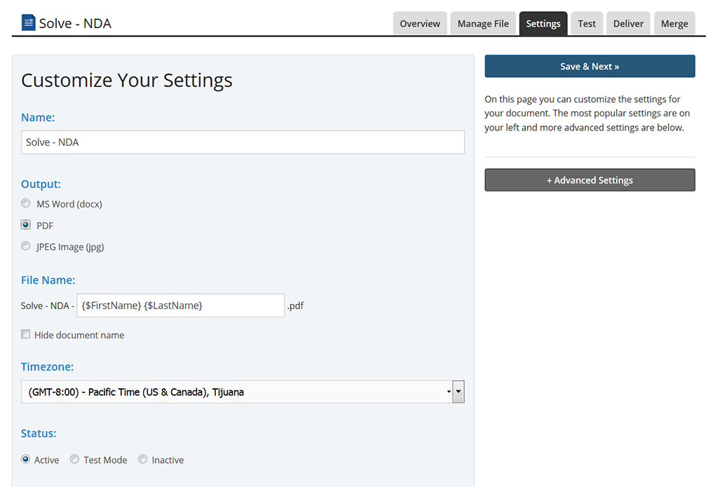Switch to the Manage File tab
713x487 pixels.
483,24
